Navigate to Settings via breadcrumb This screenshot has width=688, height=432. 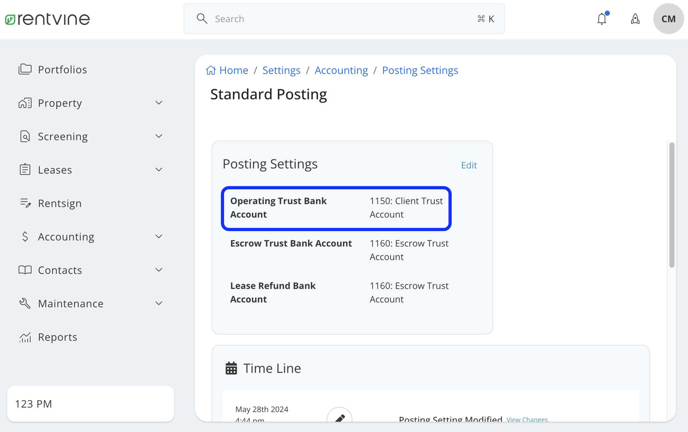[281, 70]
